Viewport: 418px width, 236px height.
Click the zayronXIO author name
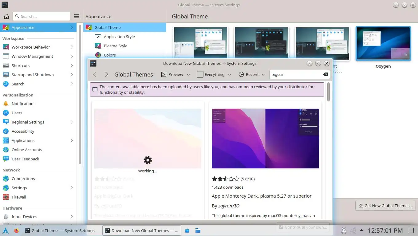[229, 206]
